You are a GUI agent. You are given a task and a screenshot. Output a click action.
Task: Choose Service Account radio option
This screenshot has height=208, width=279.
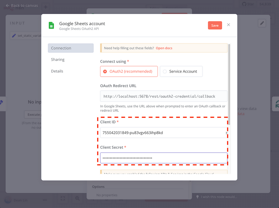pos(181,71)
